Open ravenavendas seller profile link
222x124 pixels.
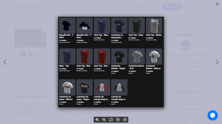pos(177,55)
